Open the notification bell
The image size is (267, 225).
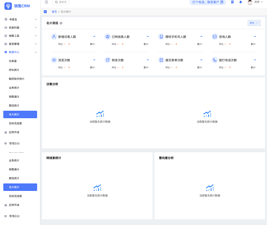click(241, 2)
